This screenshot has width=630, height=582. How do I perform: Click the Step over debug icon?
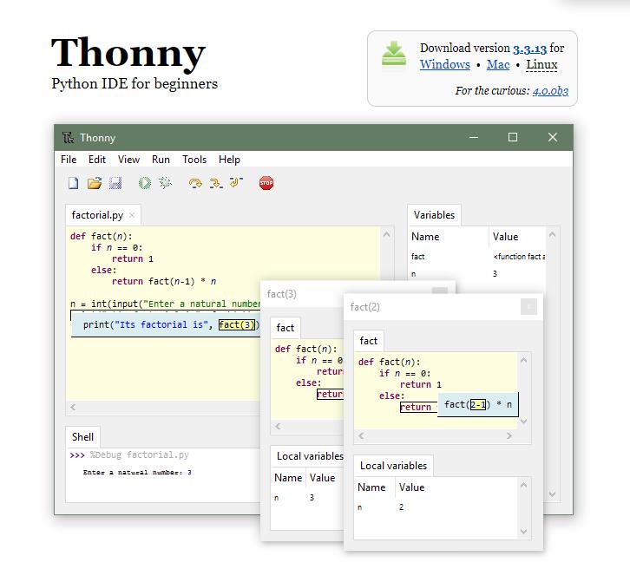[x=195, y=183]
